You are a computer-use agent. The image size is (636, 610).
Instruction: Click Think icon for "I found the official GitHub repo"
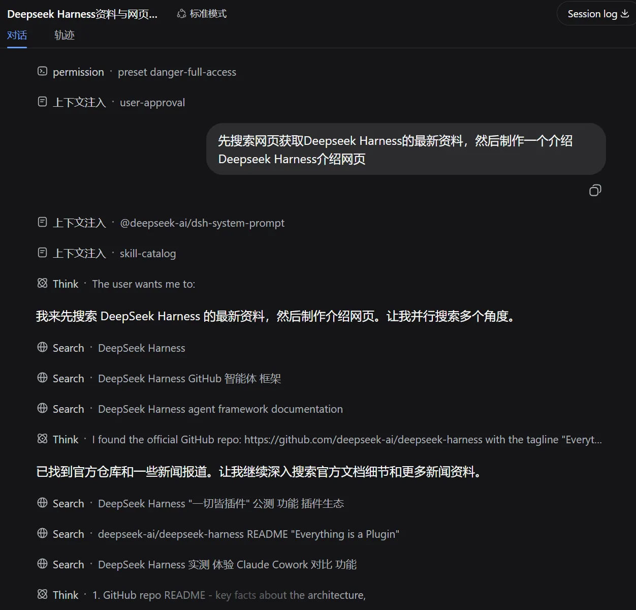tap(43, 439)
